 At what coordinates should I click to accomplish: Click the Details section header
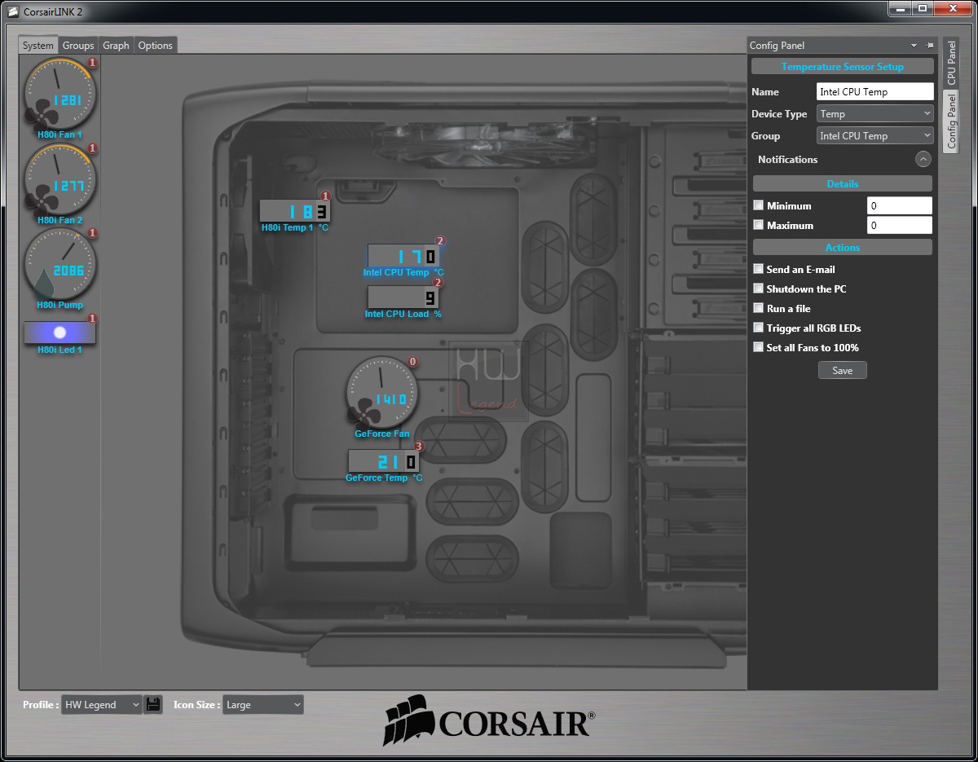[842, 183]
